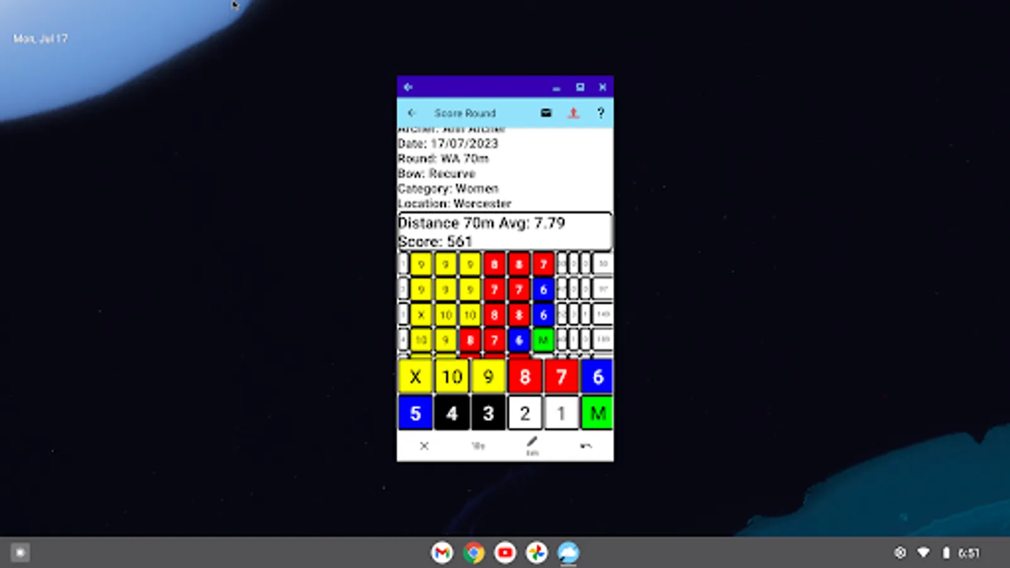The height and width of the screenshot is (568, 1010).
Task: Tap the white 2 keypad button
Action: (x=525, y=413)
